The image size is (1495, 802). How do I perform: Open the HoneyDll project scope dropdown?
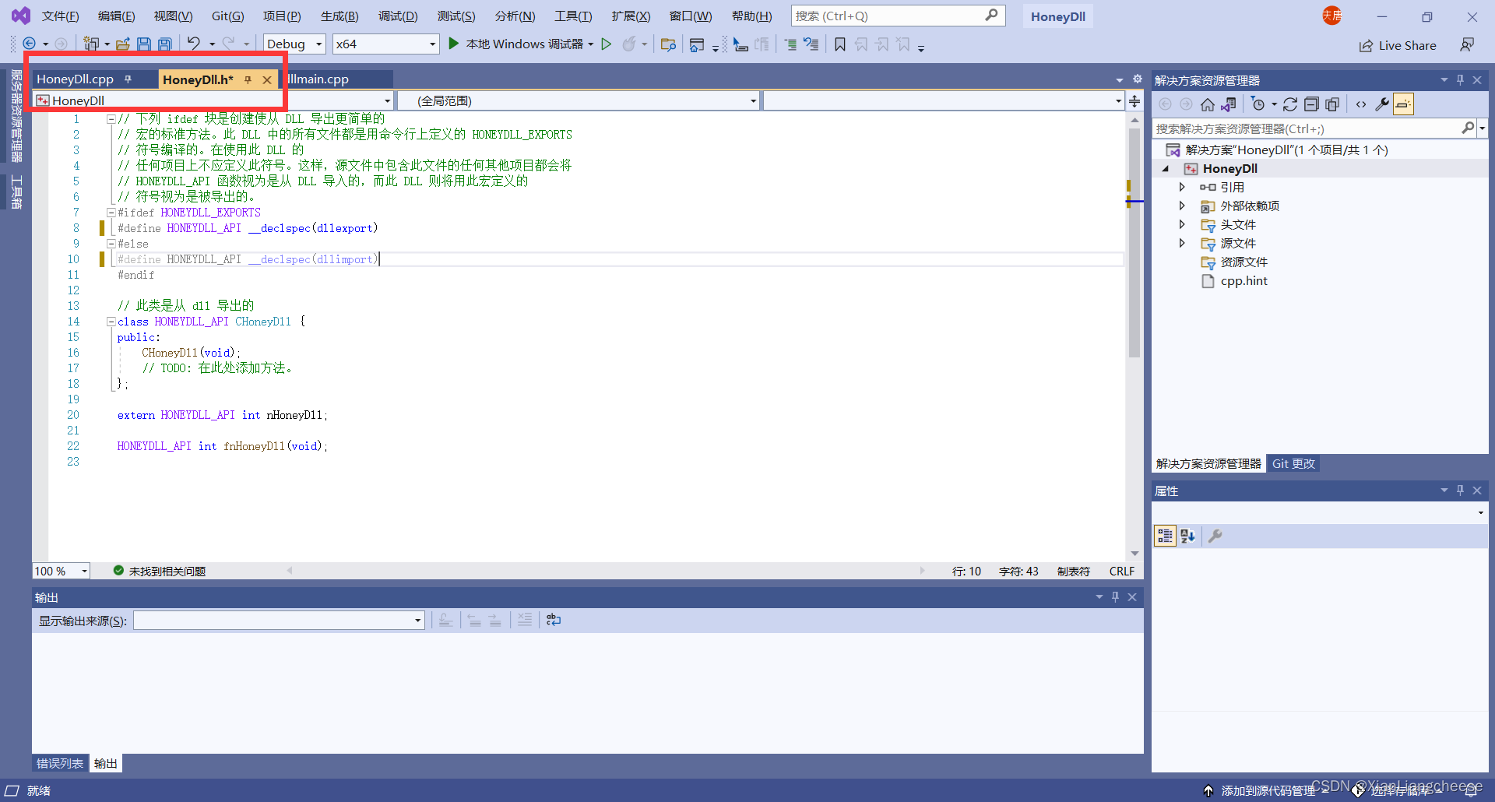click(x=213, y=100)
